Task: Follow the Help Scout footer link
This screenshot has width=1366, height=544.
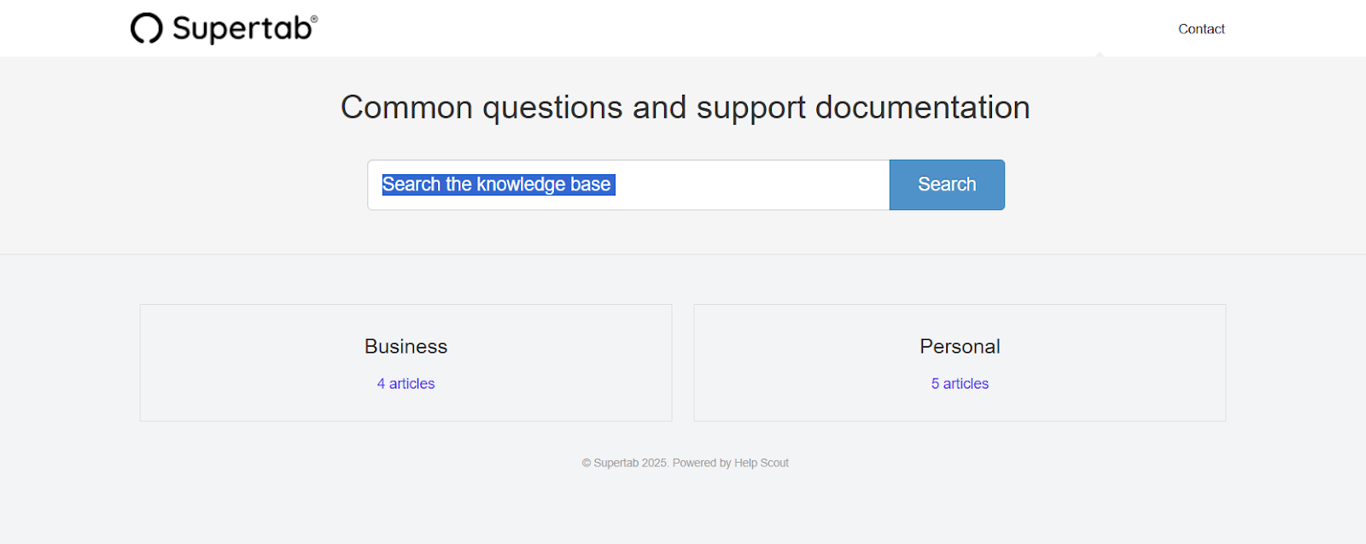Action: point(762,463)
